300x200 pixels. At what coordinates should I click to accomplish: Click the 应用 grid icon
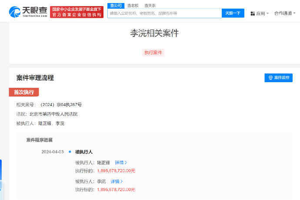253,13
